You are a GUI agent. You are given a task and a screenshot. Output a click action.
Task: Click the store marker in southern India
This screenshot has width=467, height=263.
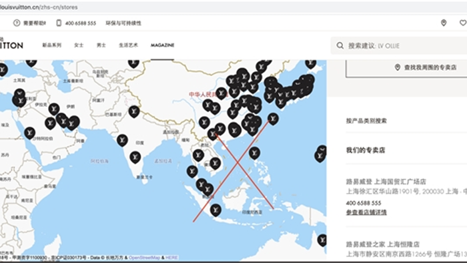pyautogui.click(x=135, y=158)
